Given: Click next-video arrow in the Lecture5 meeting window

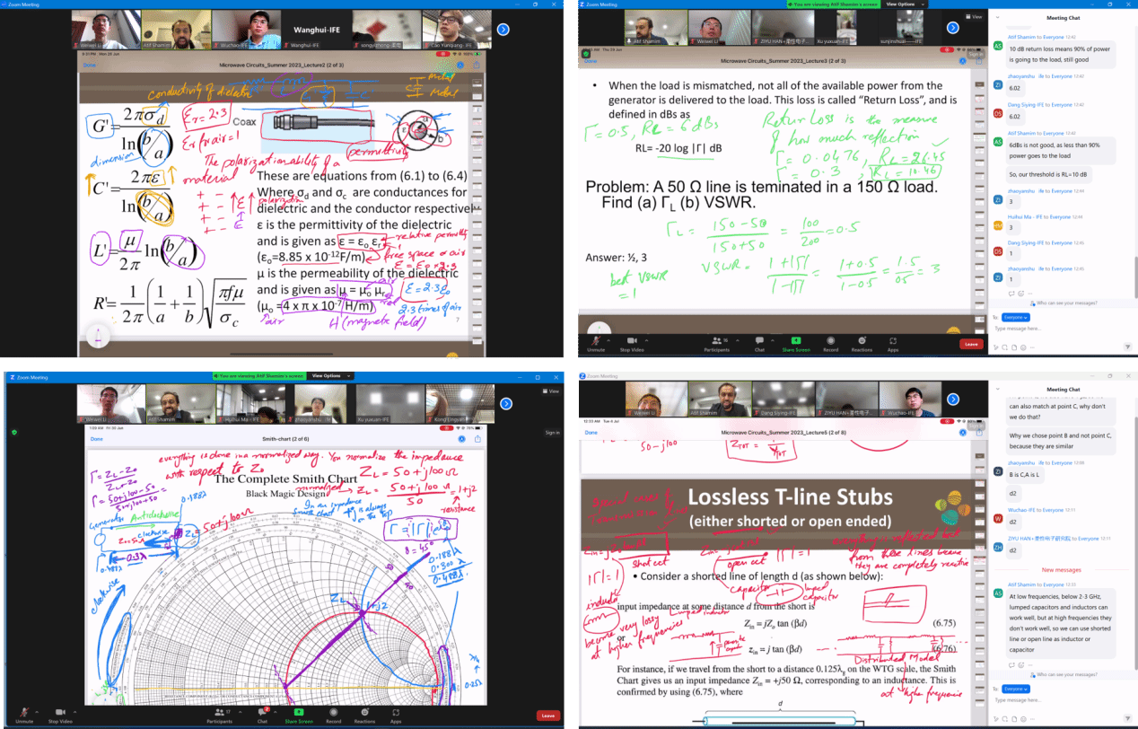Looking at the screenshot, I should pyautogui.click(x=953, y=400).
